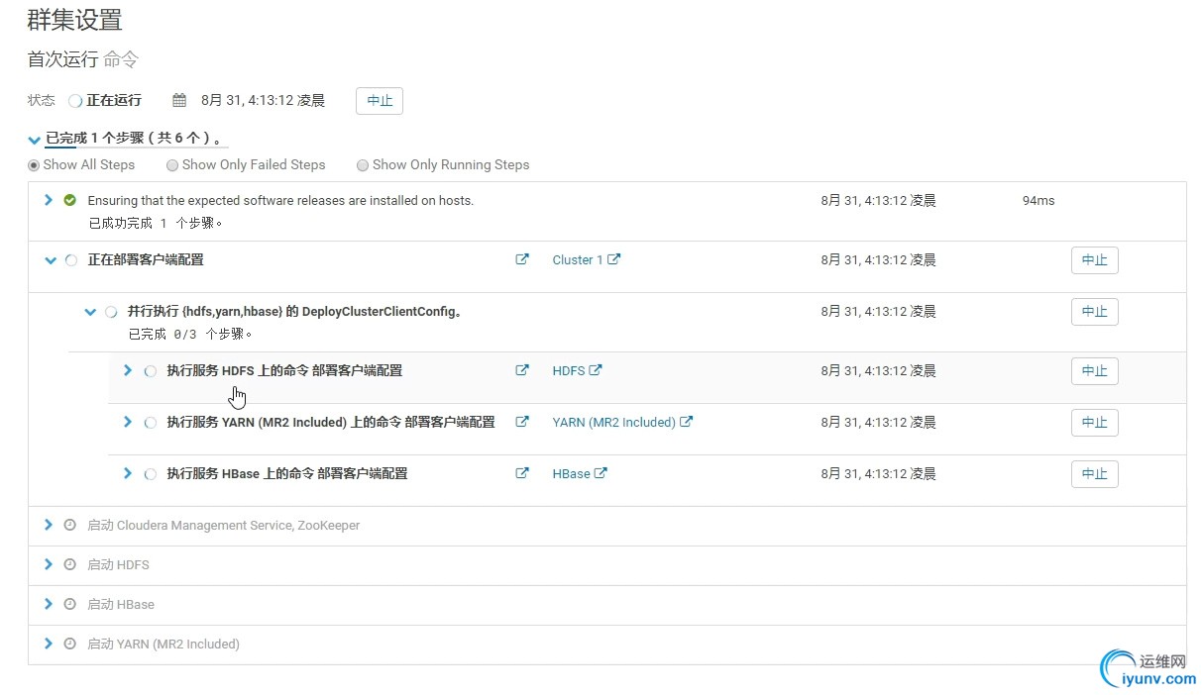Screen dimensions: 1202x695
Task: Click spinner icon of 并行执行 DeployClusterClientConfig step
Action: tap(110, 312)
